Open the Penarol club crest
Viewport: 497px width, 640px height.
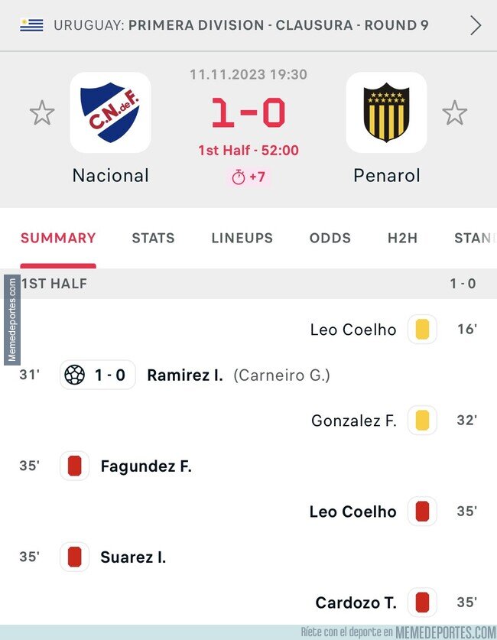point(386,112)
